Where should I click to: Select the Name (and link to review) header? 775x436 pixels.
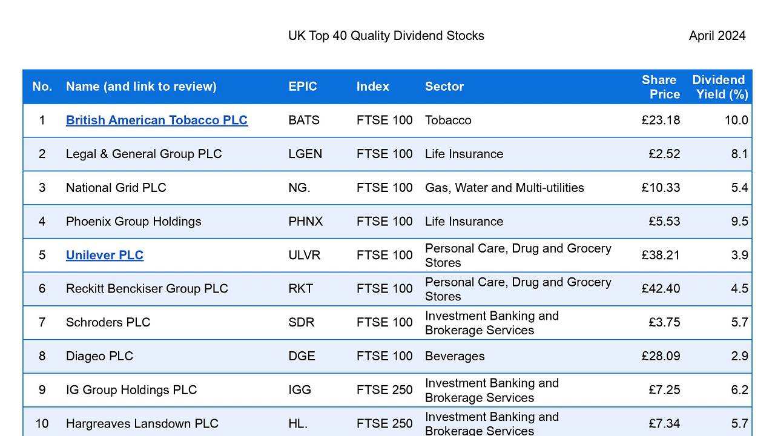tap(141, 87)
